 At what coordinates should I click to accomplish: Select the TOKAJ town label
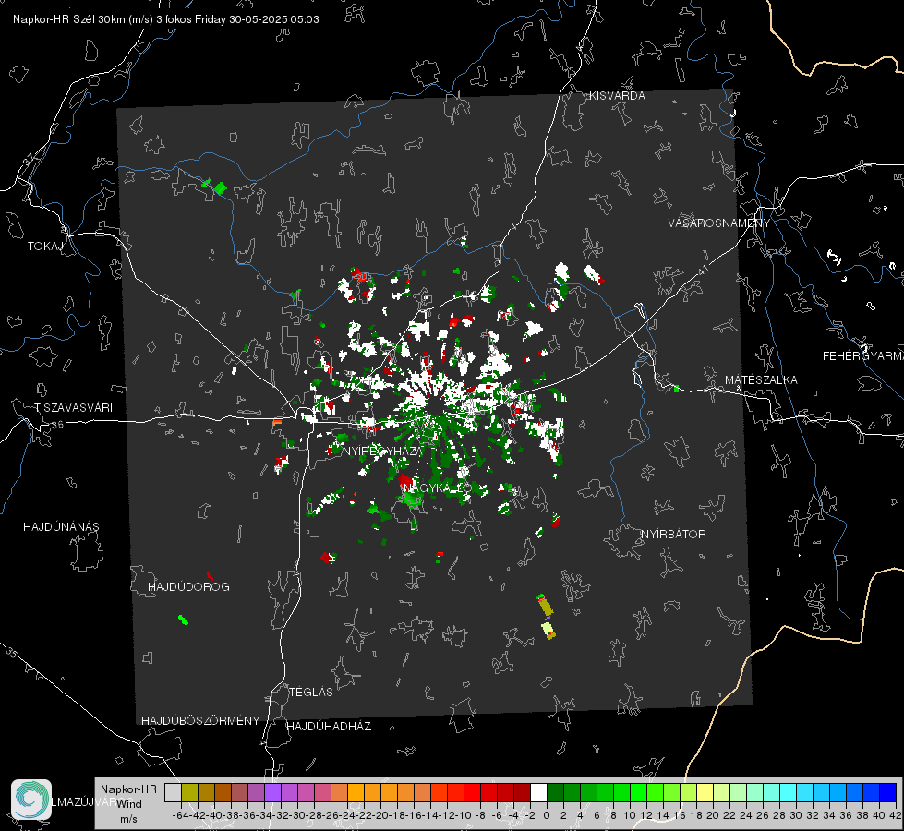pyautogui.click(x=45, y=247)
